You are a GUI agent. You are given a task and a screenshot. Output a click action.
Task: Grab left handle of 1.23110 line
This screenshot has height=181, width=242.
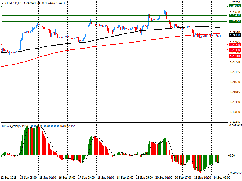(2, 56)
